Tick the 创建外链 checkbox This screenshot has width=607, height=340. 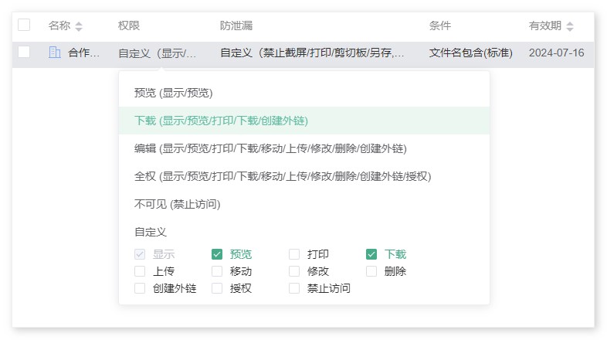click(x=140, y=288)
